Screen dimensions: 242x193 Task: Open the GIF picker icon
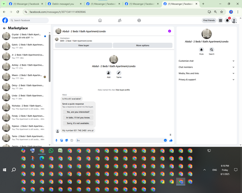click(x=72, y=140)
